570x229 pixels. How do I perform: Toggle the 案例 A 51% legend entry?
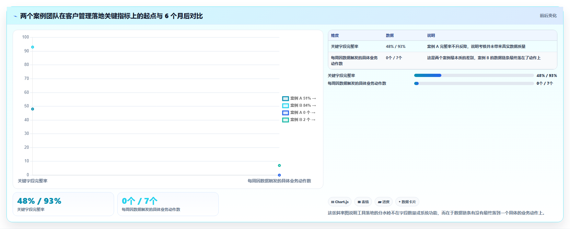click(x=299, y=98)
